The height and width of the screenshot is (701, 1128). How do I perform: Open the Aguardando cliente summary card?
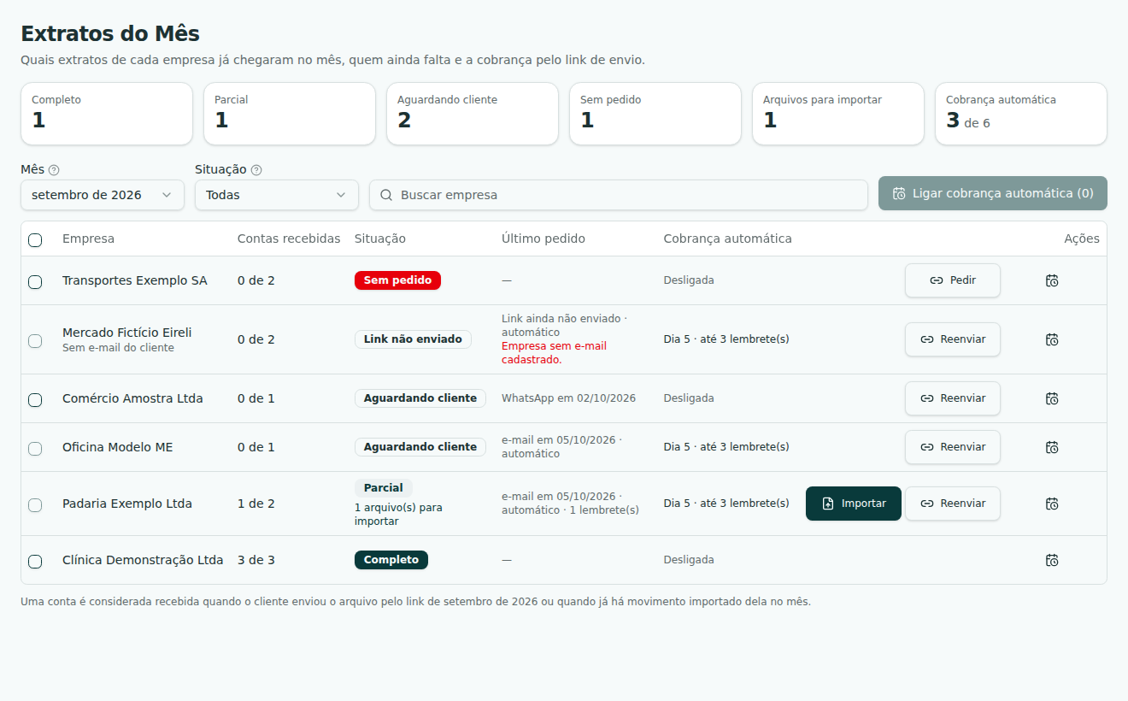coord(473,114)
